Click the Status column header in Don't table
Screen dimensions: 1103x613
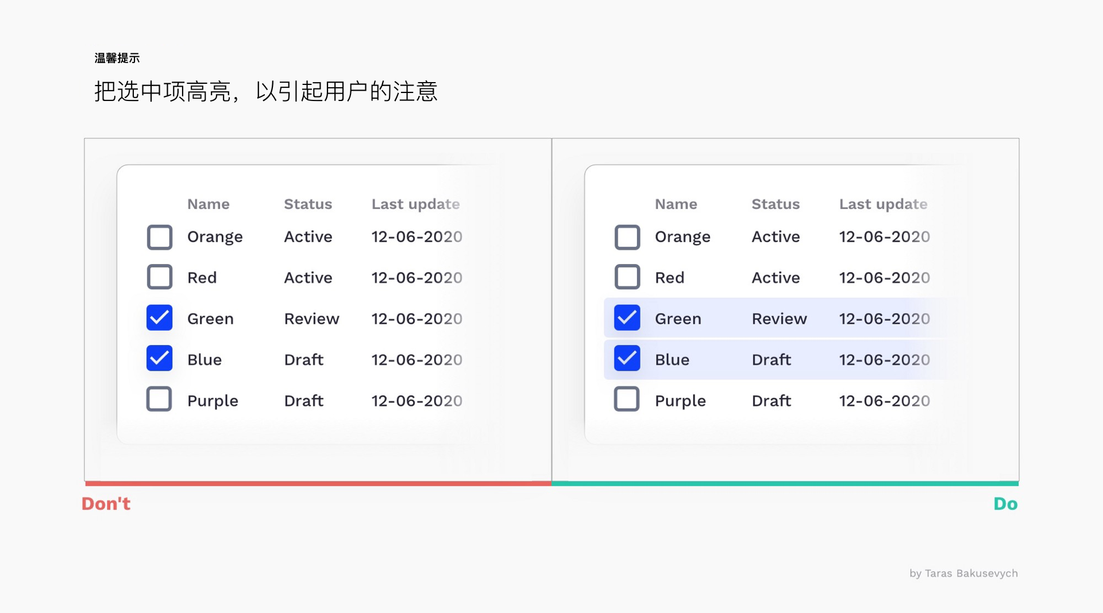point(308,204)
